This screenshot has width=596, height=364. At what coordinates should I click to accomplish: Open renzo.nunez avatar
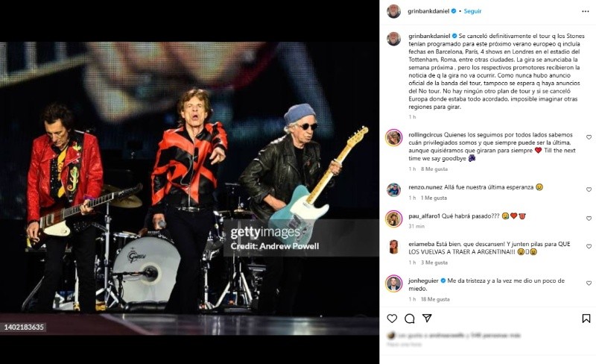393,189
